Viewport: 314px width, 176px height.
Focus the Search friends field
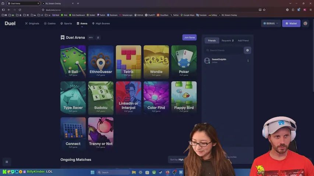tap(223, 50)
